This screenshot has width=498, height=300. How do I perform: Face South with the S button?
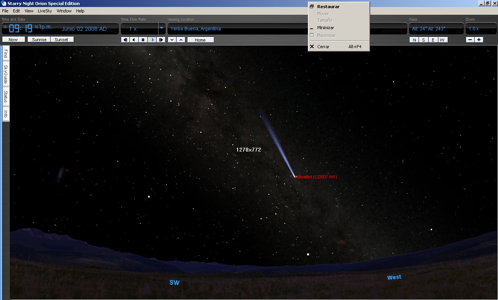click(x=424, y=40)
